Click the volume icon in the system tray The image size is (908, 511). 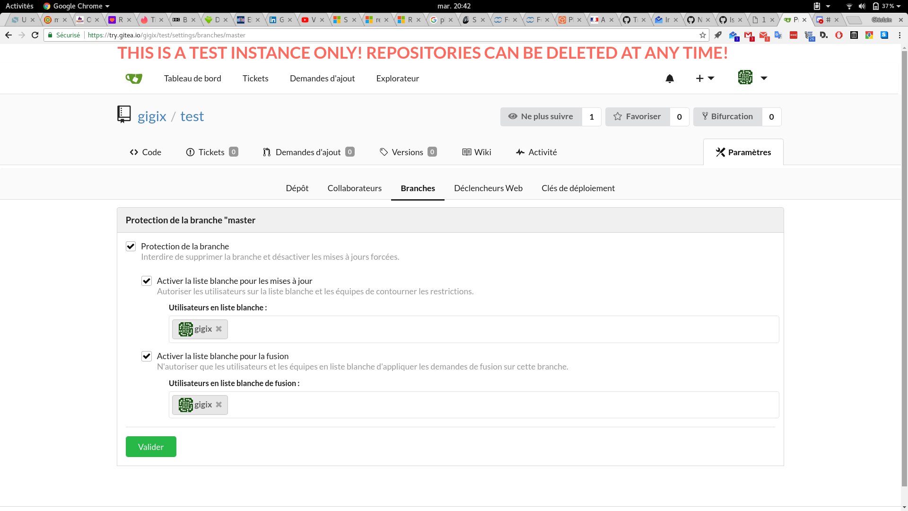click(x=862, y=6)
